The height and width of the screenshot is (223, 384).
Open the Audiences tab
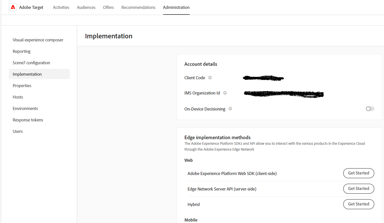(86, 7)
